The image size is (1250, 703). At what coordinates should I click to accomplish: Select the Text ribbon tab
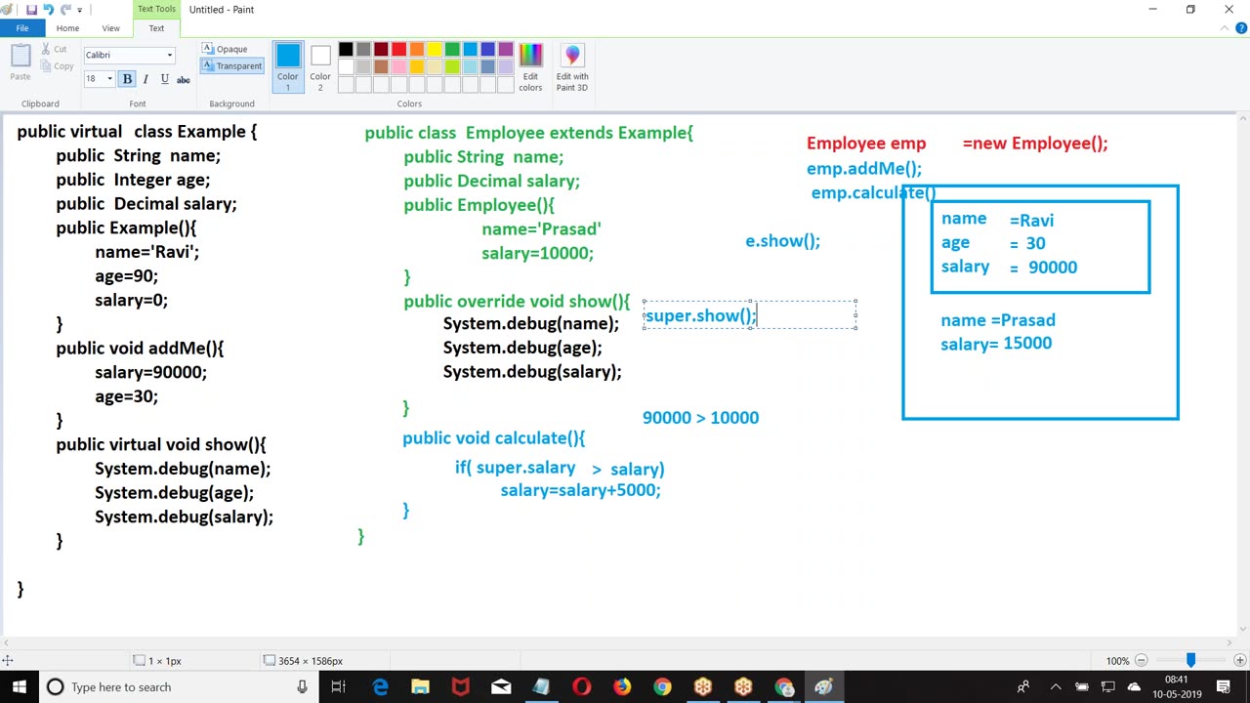(156, 28)
